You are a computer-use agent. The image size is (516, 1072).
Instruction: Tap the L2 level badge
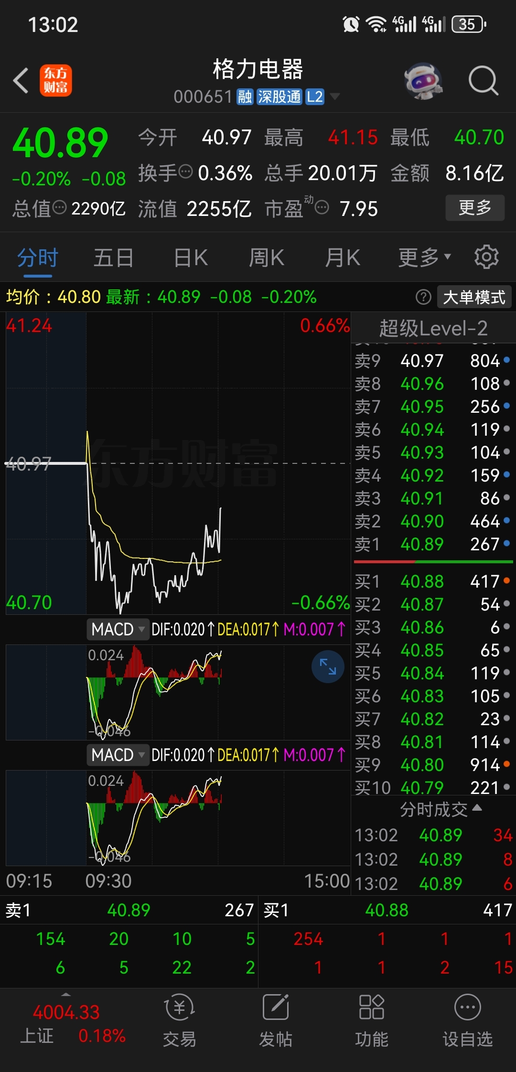315,97
